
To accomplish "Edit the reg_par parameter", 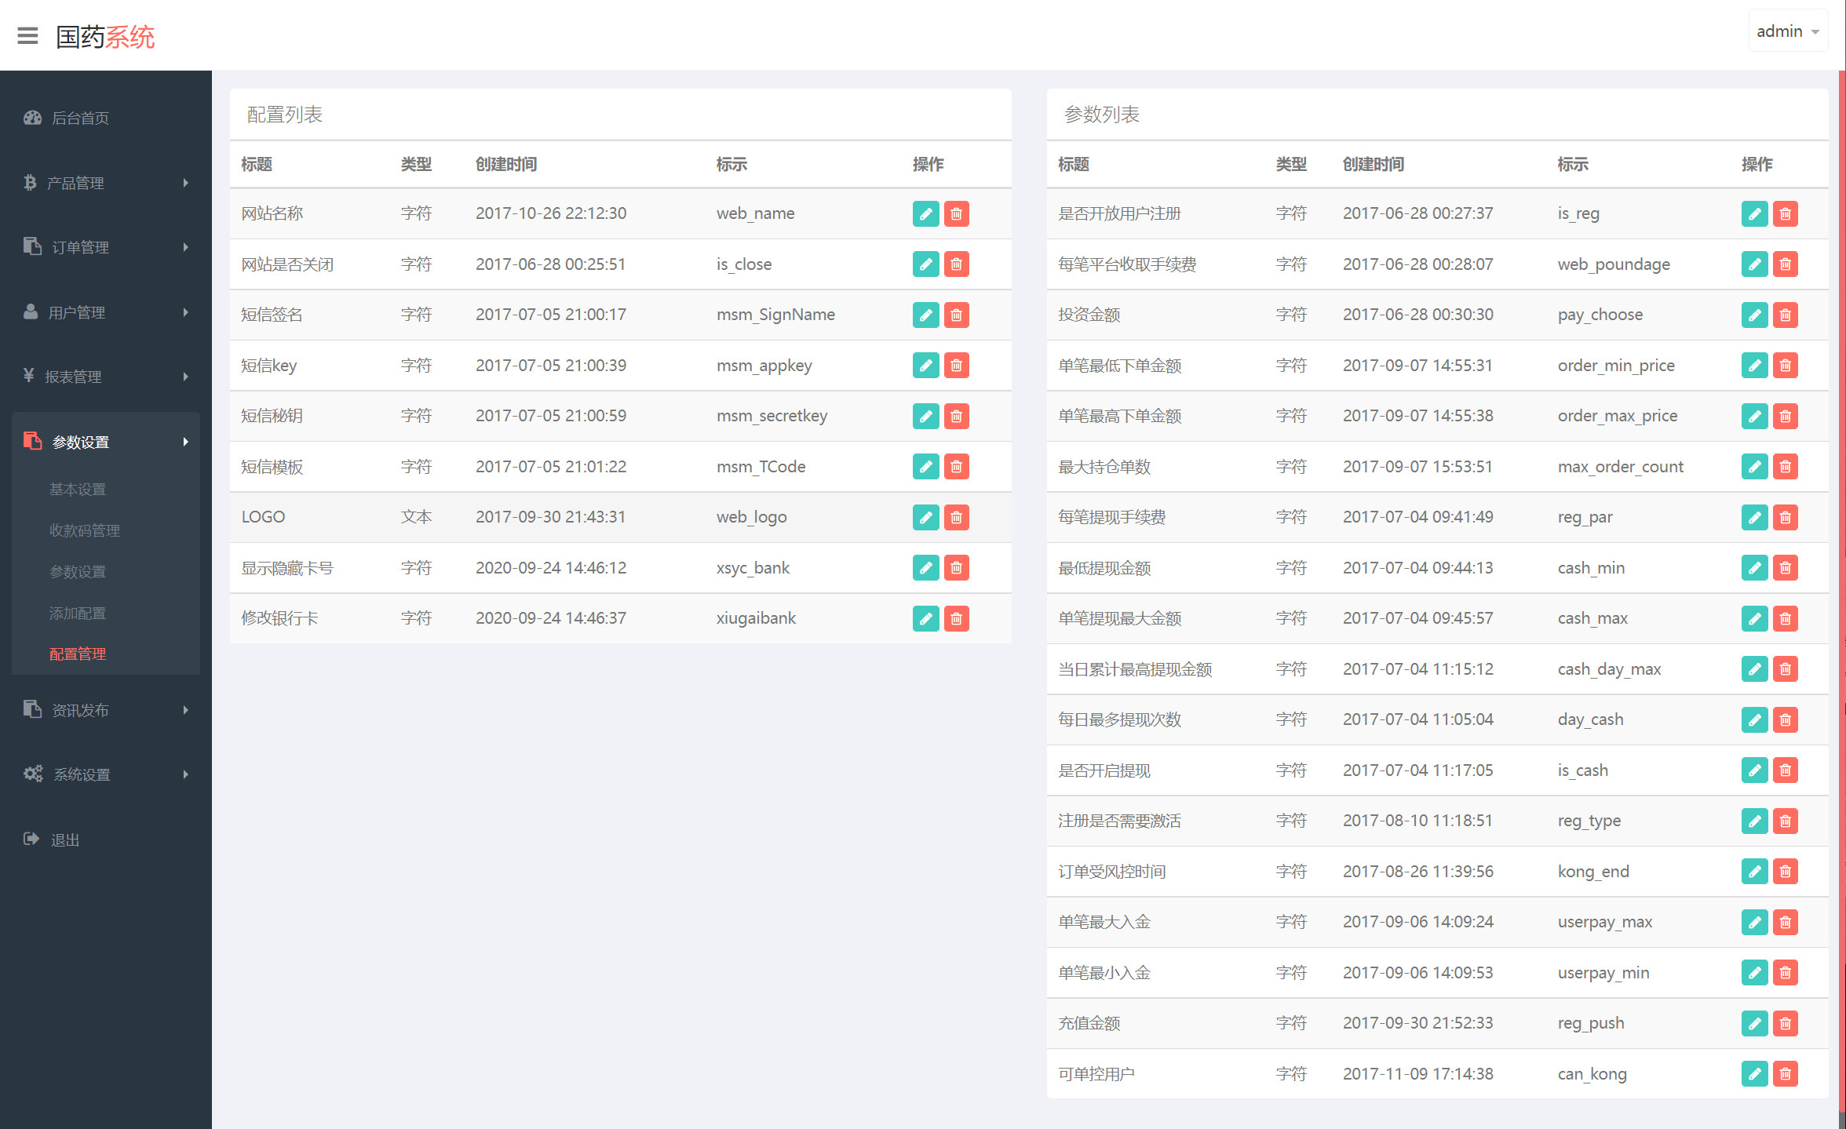I will pos(1755,517).
